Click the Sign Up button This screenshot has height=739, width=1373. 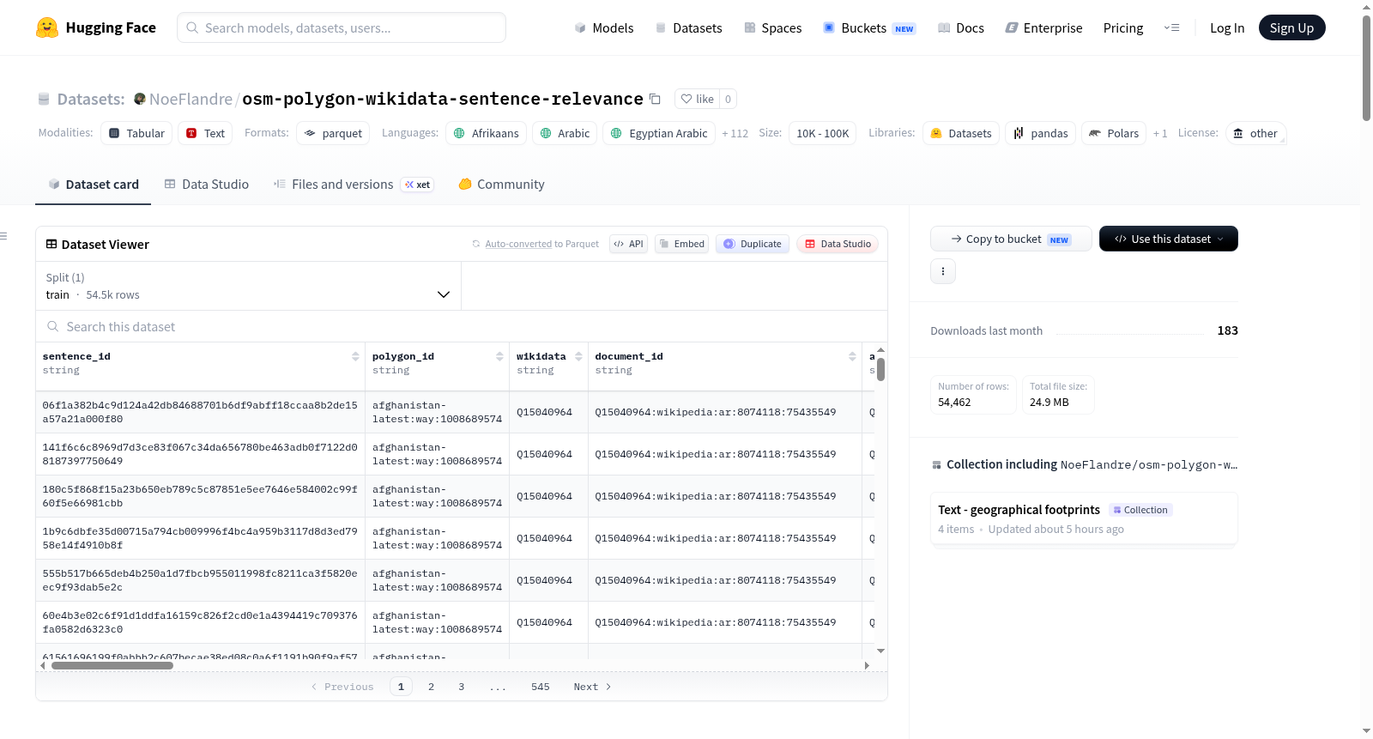pos(1291,27)
